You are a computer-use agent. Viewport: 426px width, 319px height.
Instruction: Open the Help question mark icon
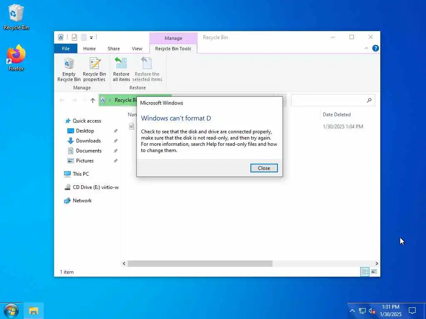[x=376, y=48]
